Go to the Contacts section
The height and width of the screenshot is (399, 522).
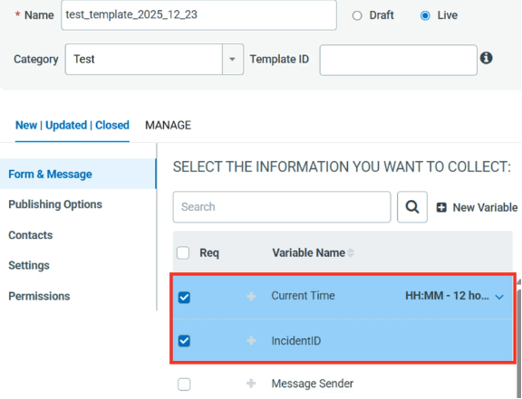[x=31, y=235]
